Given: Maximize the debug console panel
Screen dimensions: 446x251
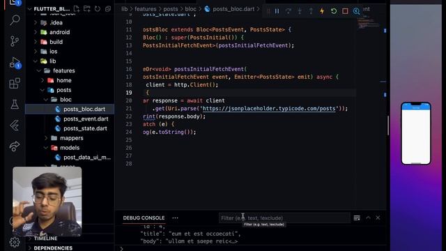Looking at the screenshot, I should pos(368,218).
